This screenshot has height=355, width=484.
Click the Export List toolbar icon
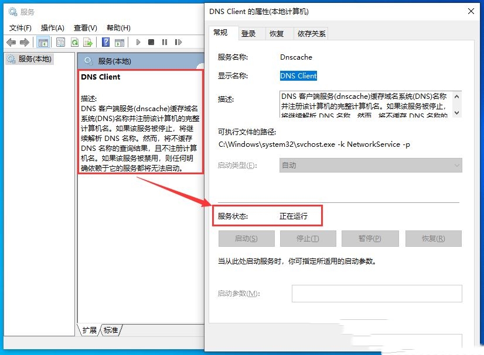(88, 42)
